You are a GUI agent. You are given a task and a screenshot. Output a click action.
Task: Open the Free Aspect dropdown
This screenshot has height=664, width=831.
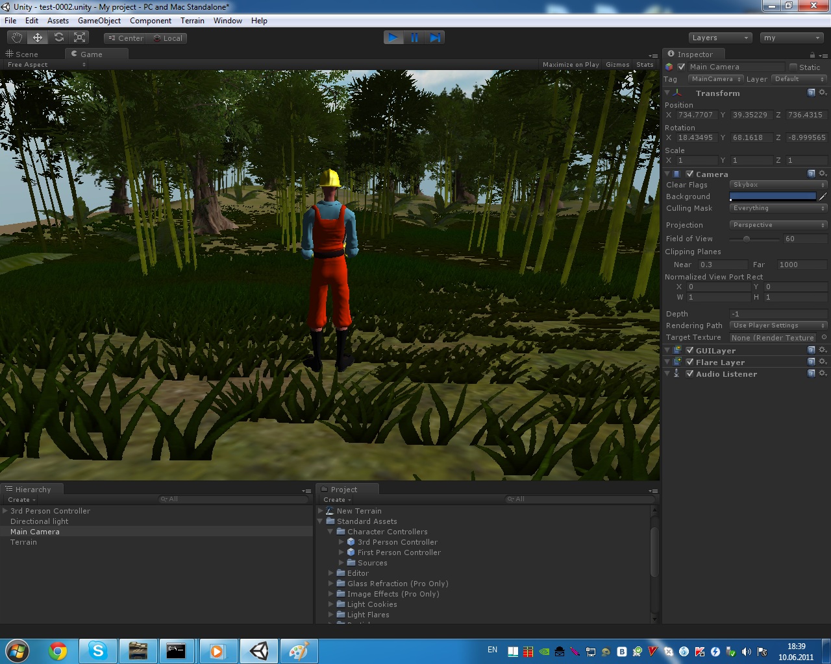point(46,65)
